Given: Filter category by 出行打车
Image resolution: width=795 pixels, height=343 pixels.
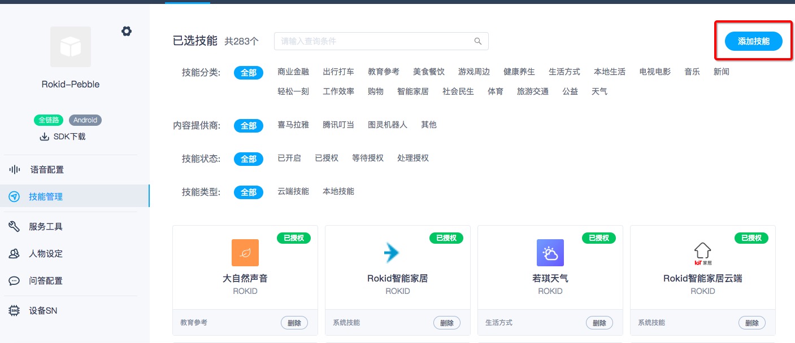Looking at the screenshot, I should pyautogui.click(x=338, y=72).
